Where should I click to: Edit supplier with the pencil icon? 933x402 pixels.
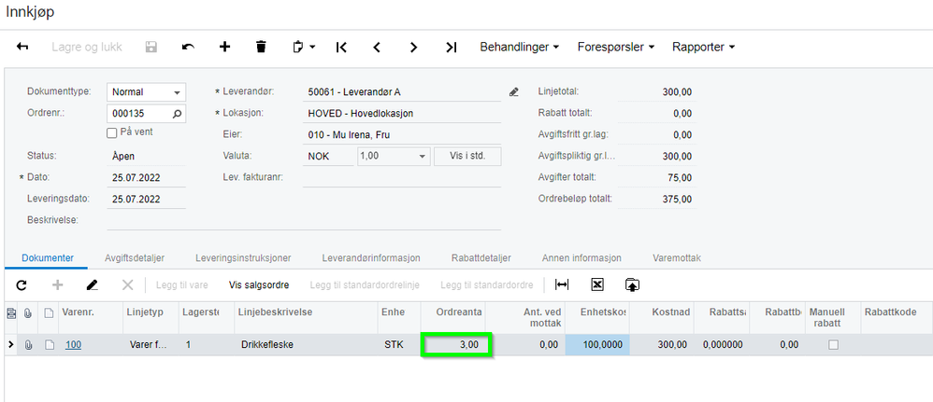click(x=514, y=92)
